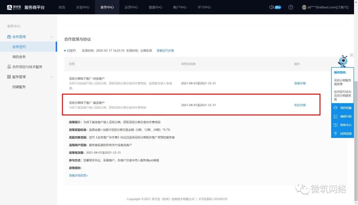
Task: Expand the 服务管理 sidebar section
Action: coord(51,76)
